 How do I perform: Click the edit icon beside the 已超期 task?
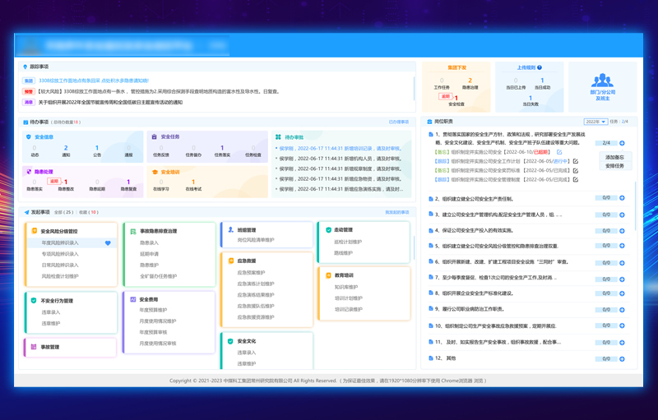coord(559,152)
